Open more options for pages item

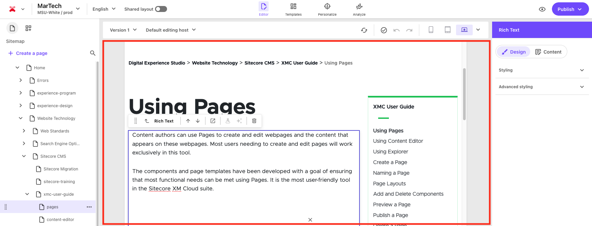coord(89,207)
